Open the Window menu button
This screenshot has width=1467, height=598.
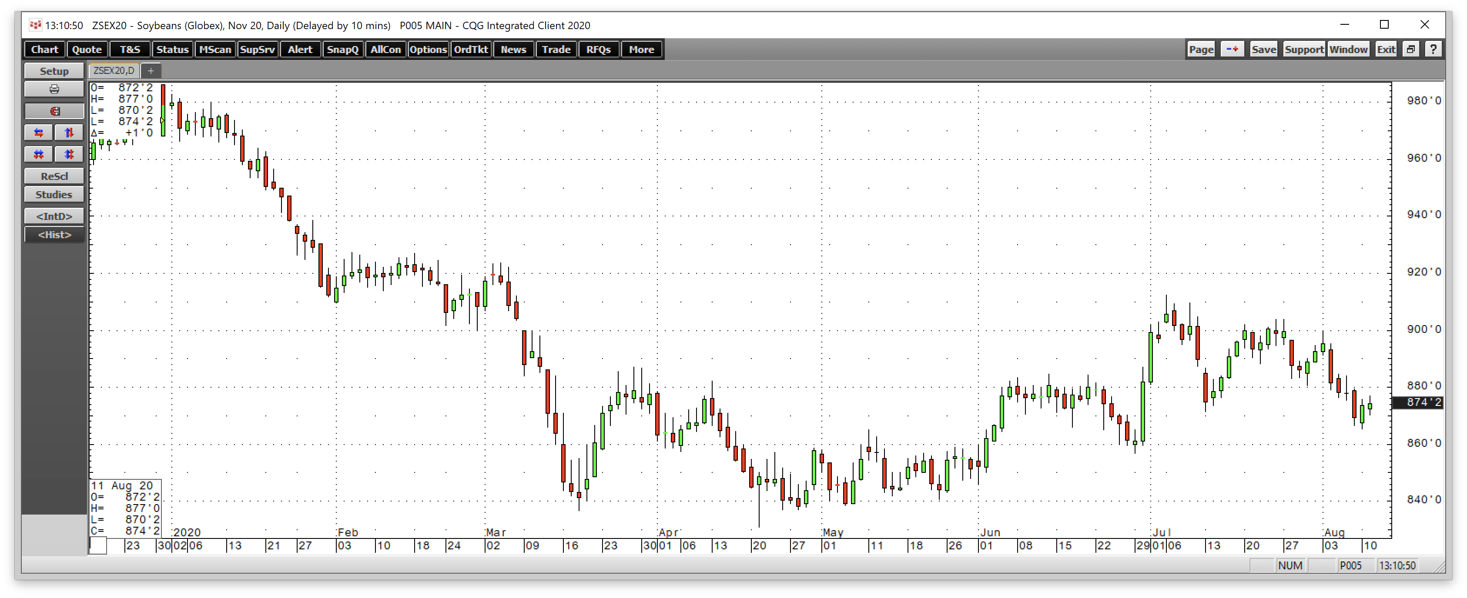point(1348,50)
